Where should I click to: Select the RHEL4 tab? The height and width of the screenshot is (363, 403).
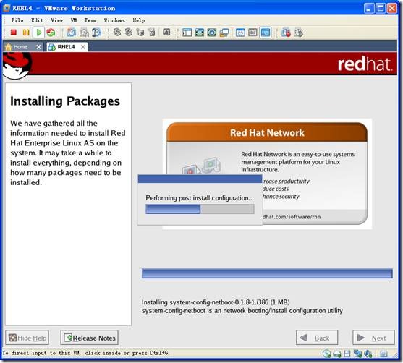click(66, 47)
